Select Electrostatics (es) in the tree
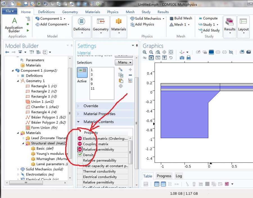The width and height of the screenshot is (253, 198). pyautogui.click(x=37, y=174)
